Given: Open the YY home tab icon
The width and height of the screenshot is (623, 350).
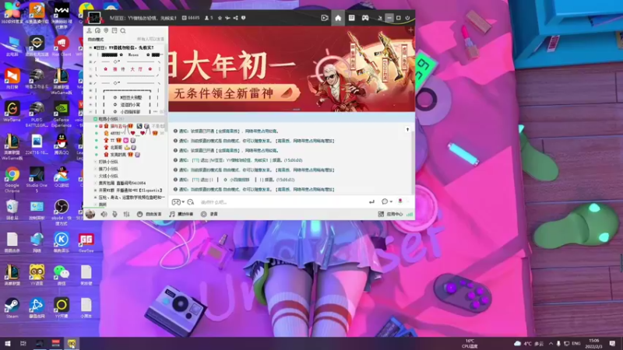Looking at the screenshot, I should click(x=338, y=18).
